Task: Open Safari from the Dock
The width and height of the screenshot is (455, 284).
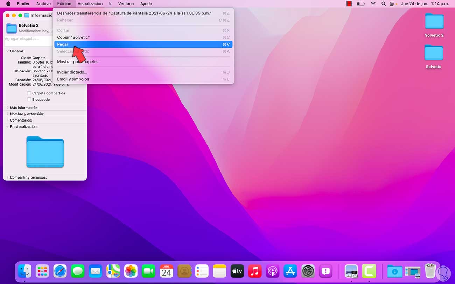Action: (x=60, y=271)
